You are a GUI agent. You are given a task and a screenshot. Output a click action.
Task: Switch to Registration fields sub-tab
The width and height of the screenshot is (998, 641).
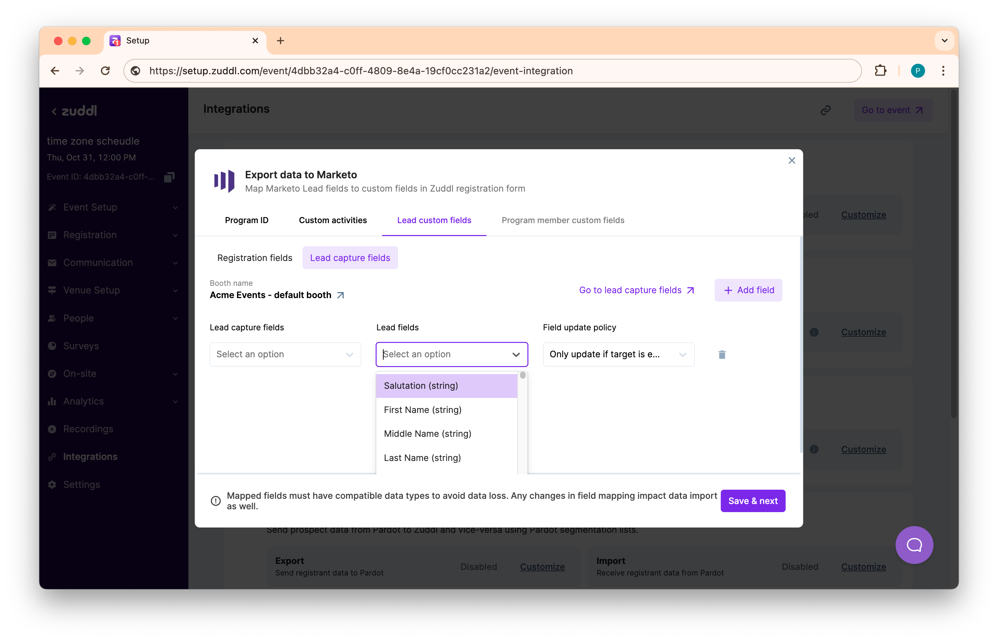(255, 258)
